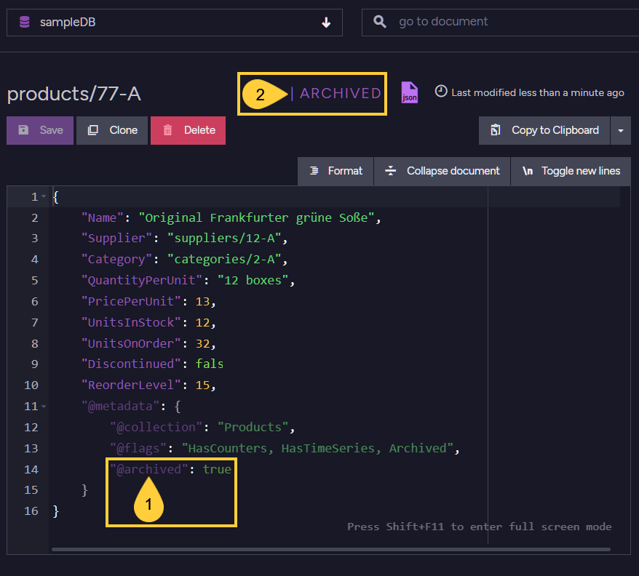This screenshot has height=576, width=639.
Task: Click the floppy disk icon on Save
Action: tap(23, 130)
